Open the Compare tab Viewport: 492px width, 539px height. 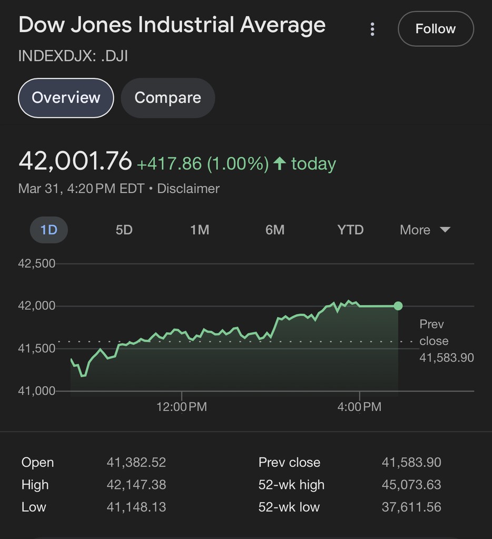coord(168,98)
